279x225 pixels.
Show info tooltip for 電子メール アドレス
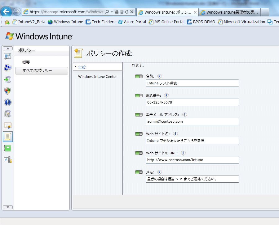tap(185, 115)
